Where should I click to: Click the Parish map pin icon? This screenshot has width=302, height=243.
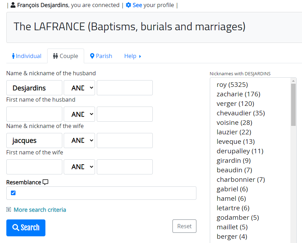pos(92,56)
